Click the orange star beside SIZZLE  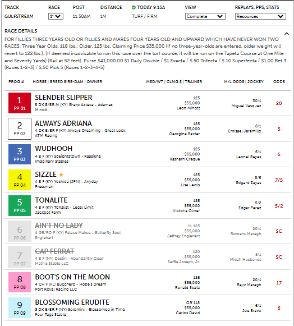point(61,175)
